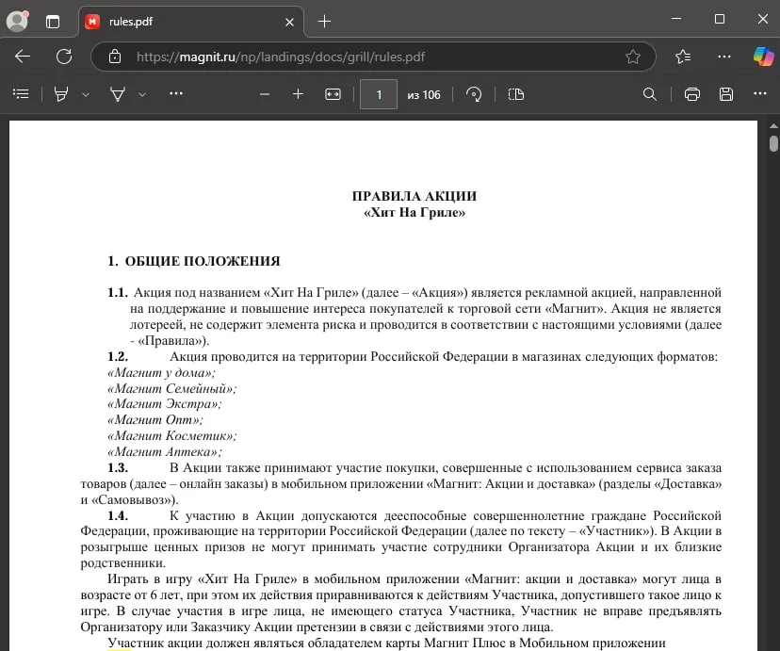Click the scrollbar up arrow
Screen dimensions: 780x651
[773, 126]
